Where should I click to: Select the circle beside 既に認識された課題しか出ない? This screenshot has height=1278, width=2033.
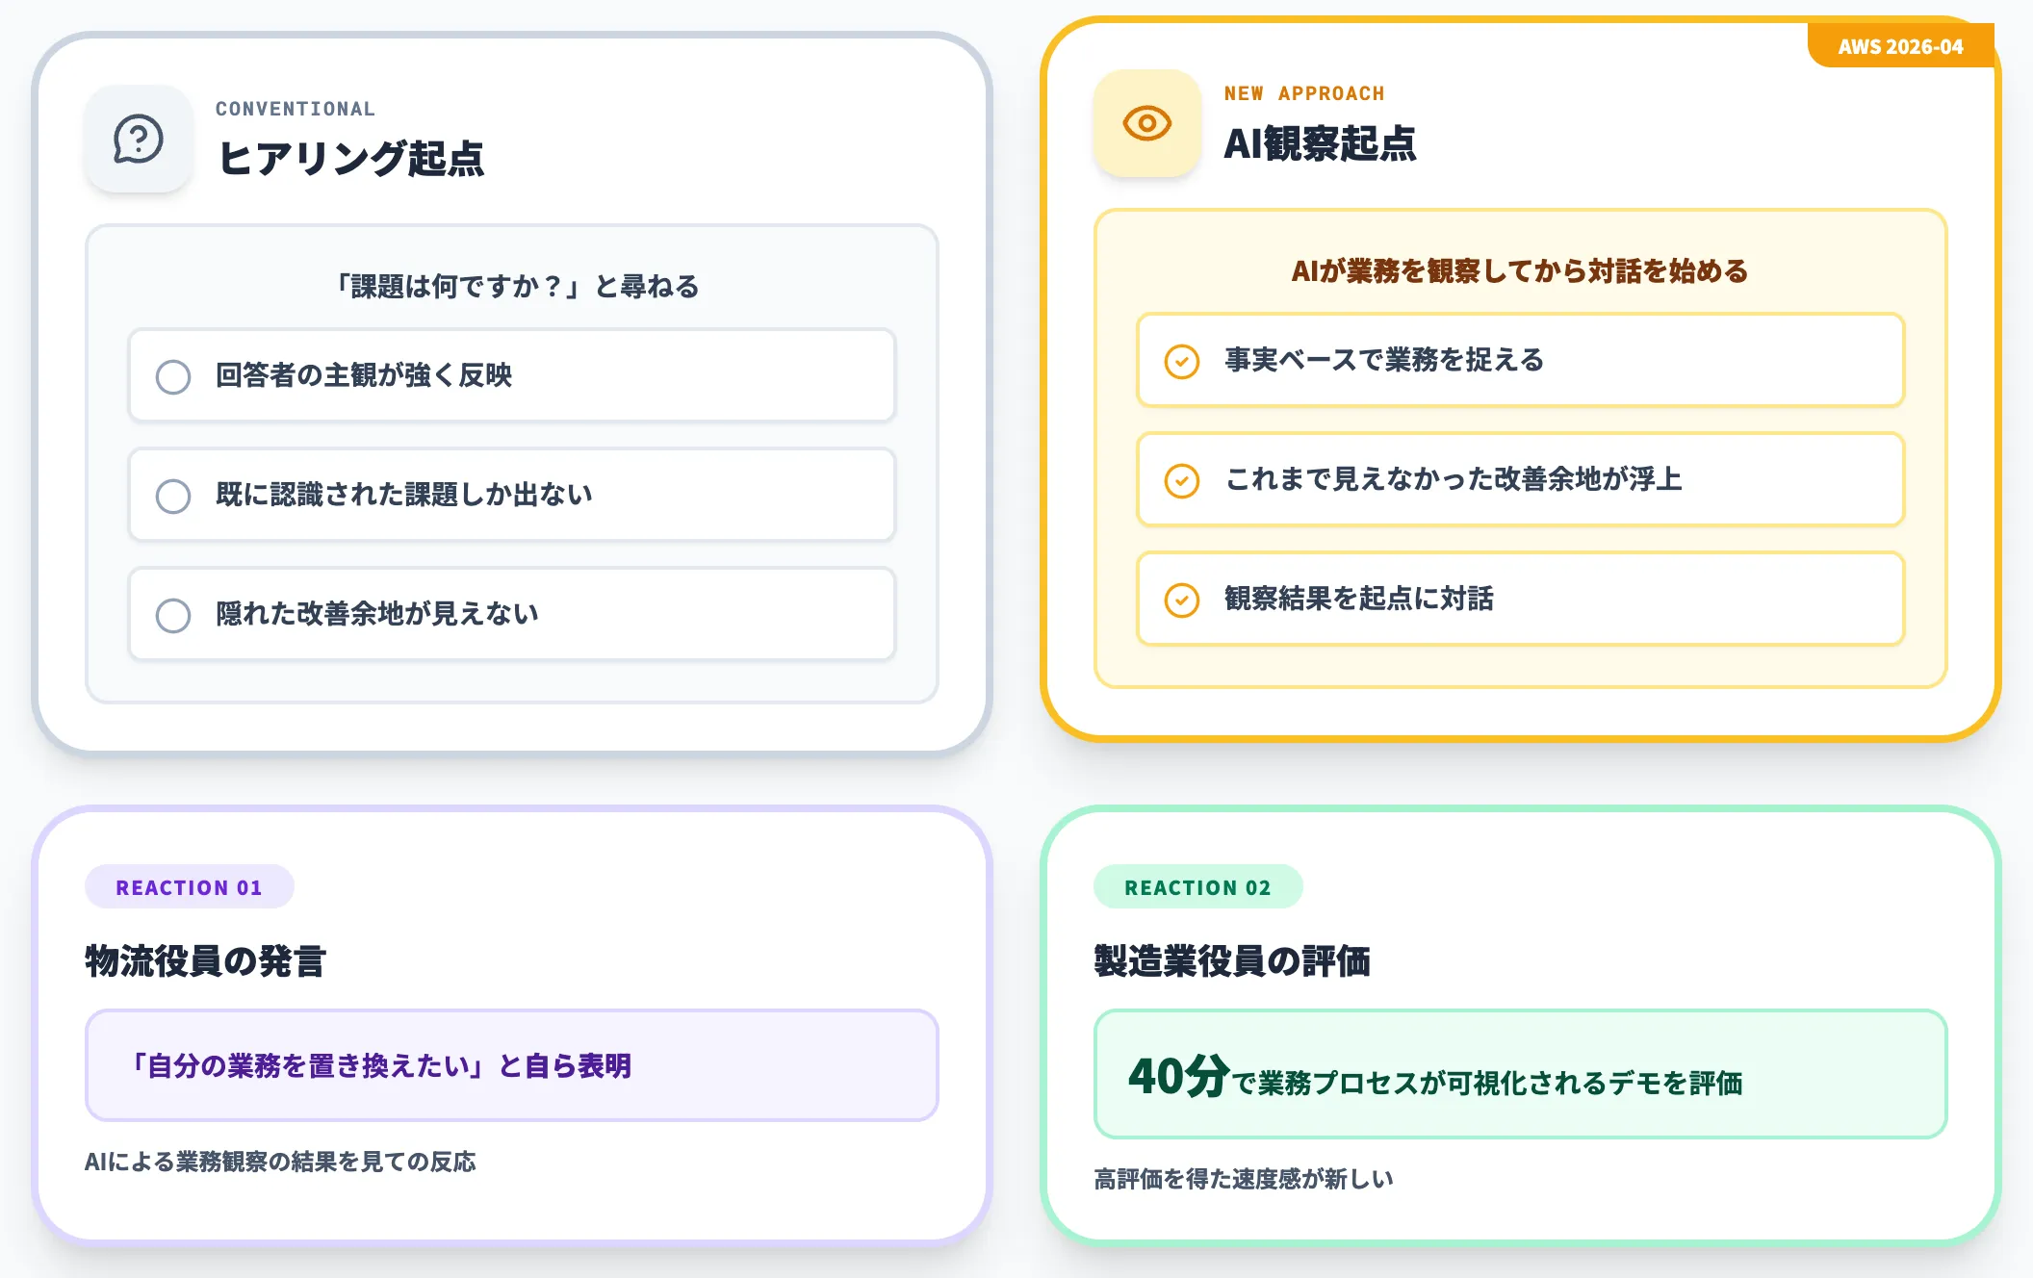(173, 496)
